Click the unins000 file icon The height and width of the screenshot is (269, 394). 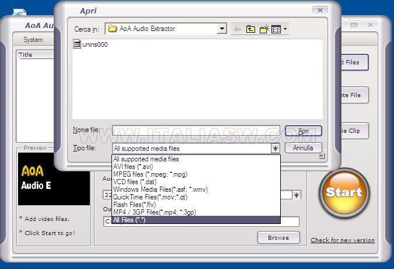pyautogui.click(x=77, y=44)
